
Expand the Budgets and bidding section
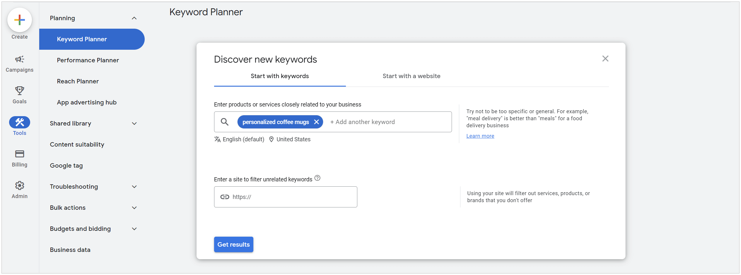coord(134,229)
